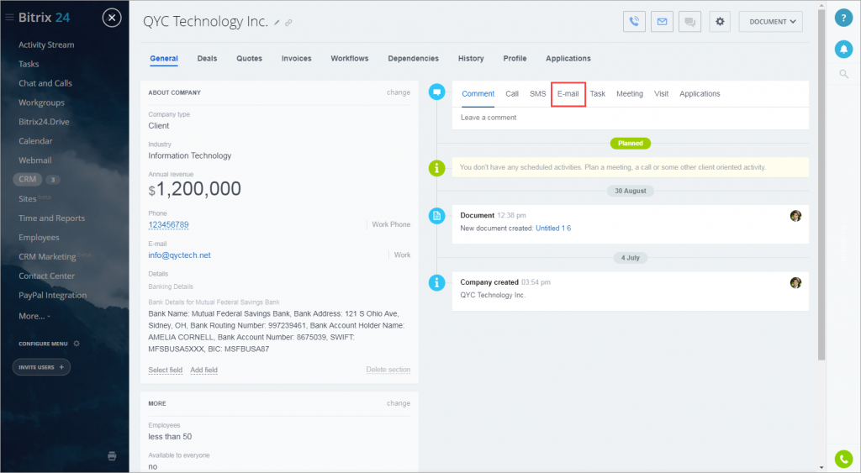Open the Untitled 1 6 document link
The height and width of the screenshot is (473, 861).
[553, 229]
